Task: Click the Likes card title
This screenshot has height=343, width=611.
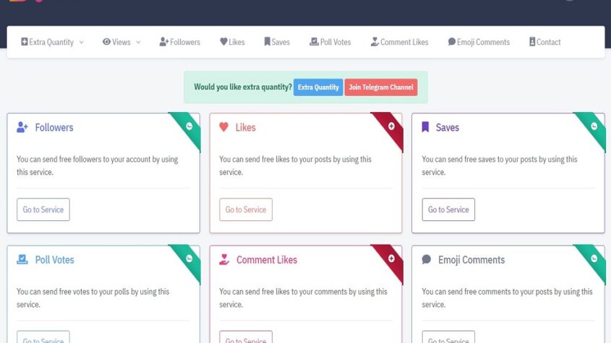Action: coord(246,127)
